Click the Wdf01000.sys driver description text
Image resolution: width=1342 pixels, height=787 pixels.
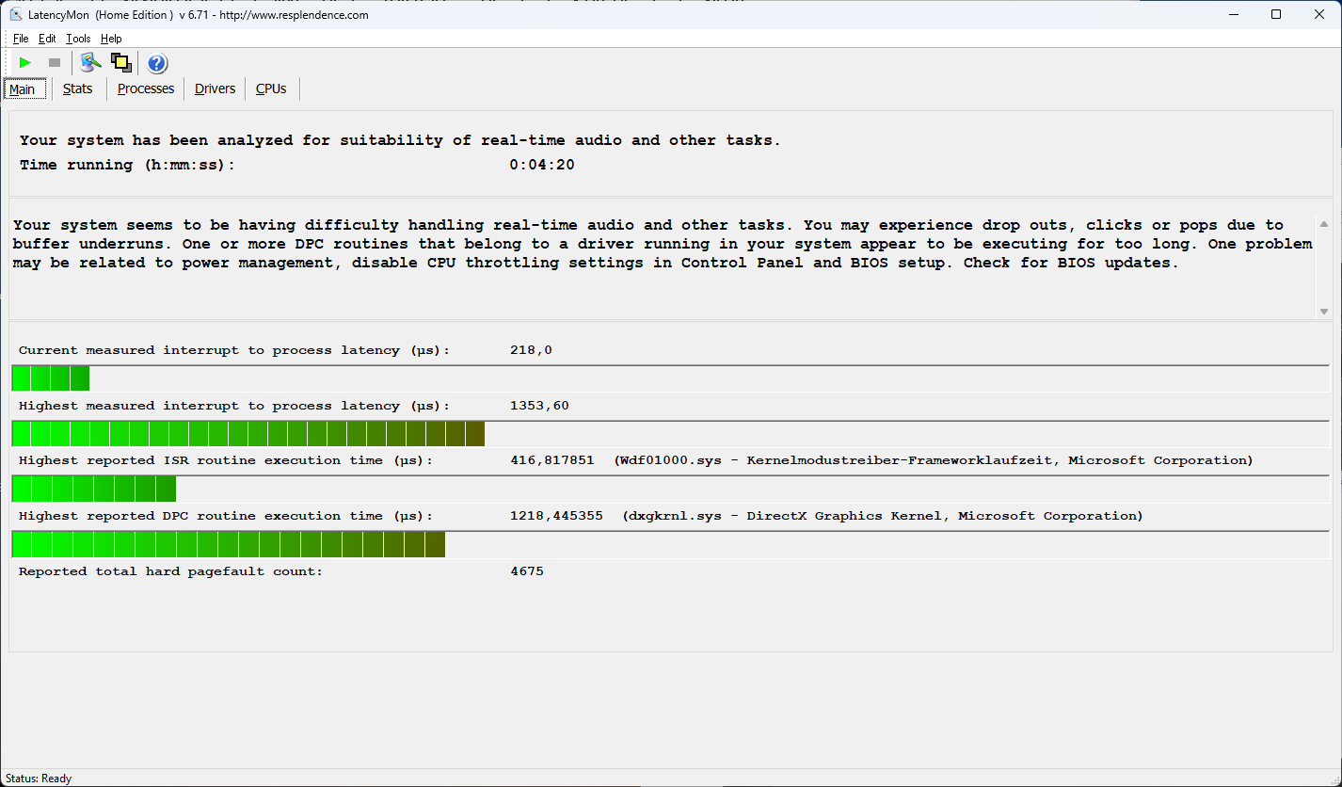934,460
